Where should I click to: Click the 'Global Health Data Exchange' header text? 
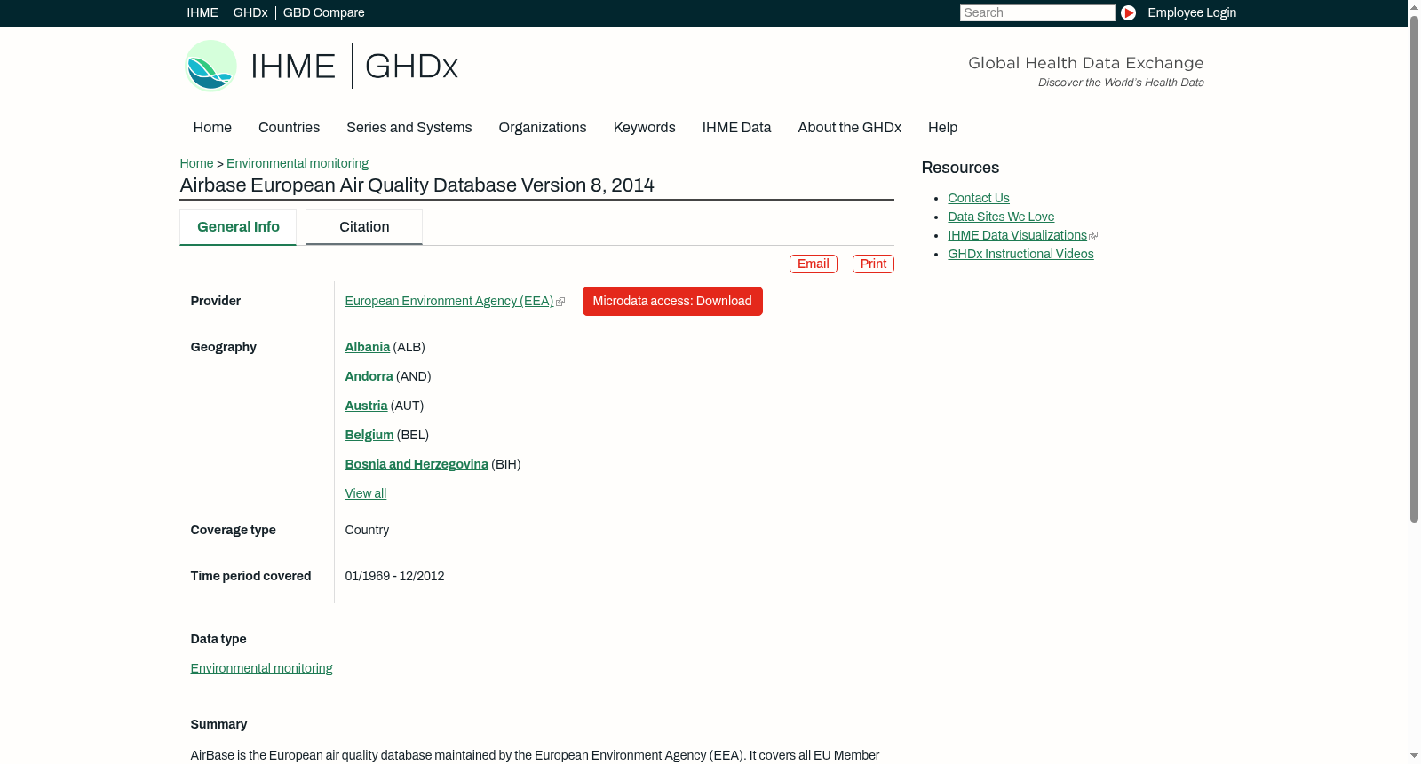coord(1085,63)
